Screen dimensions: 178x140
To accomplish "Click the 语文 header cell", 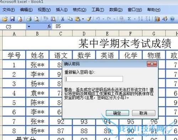I will [61, 55].
